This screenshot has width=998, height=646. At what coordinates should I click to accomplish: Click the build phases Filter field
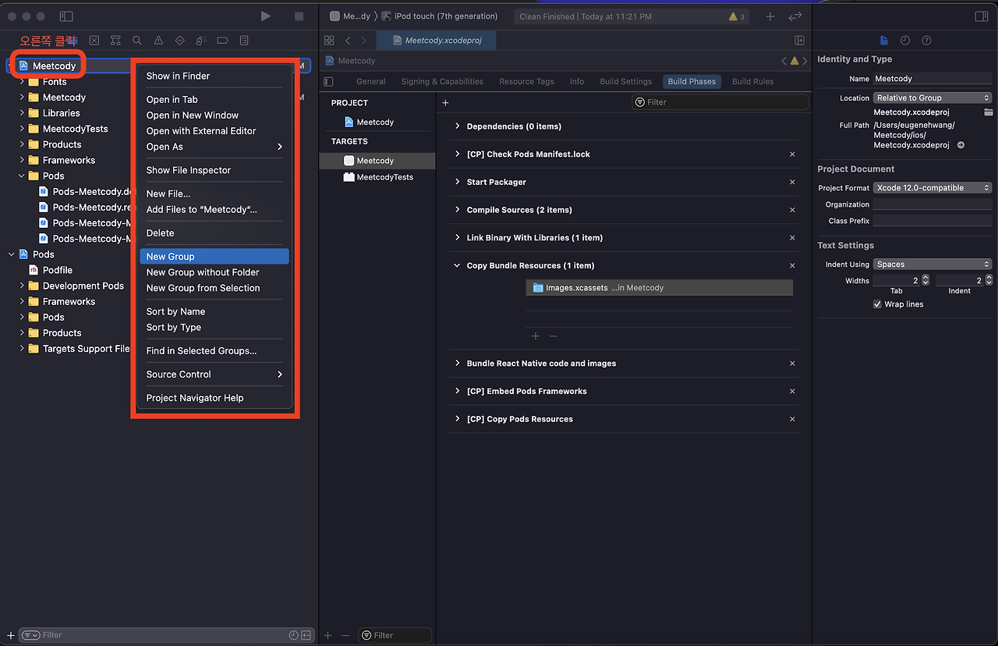(x=720, y=102)
